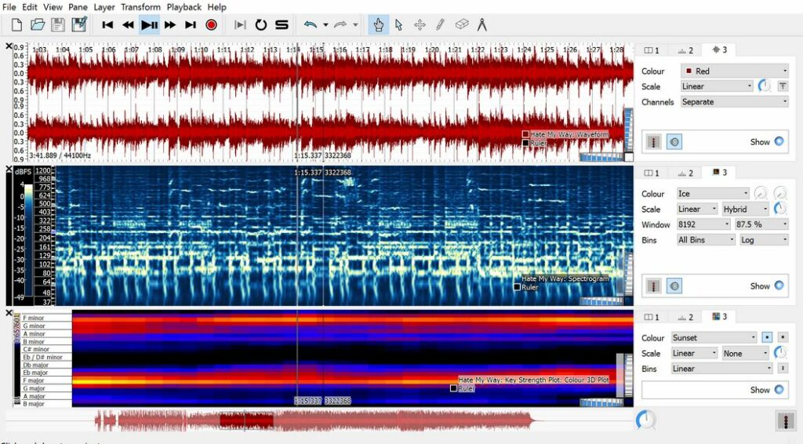Select the Erase tool
Image resolution: width=803 pixels, height=444 pixels.
[461, 24]
